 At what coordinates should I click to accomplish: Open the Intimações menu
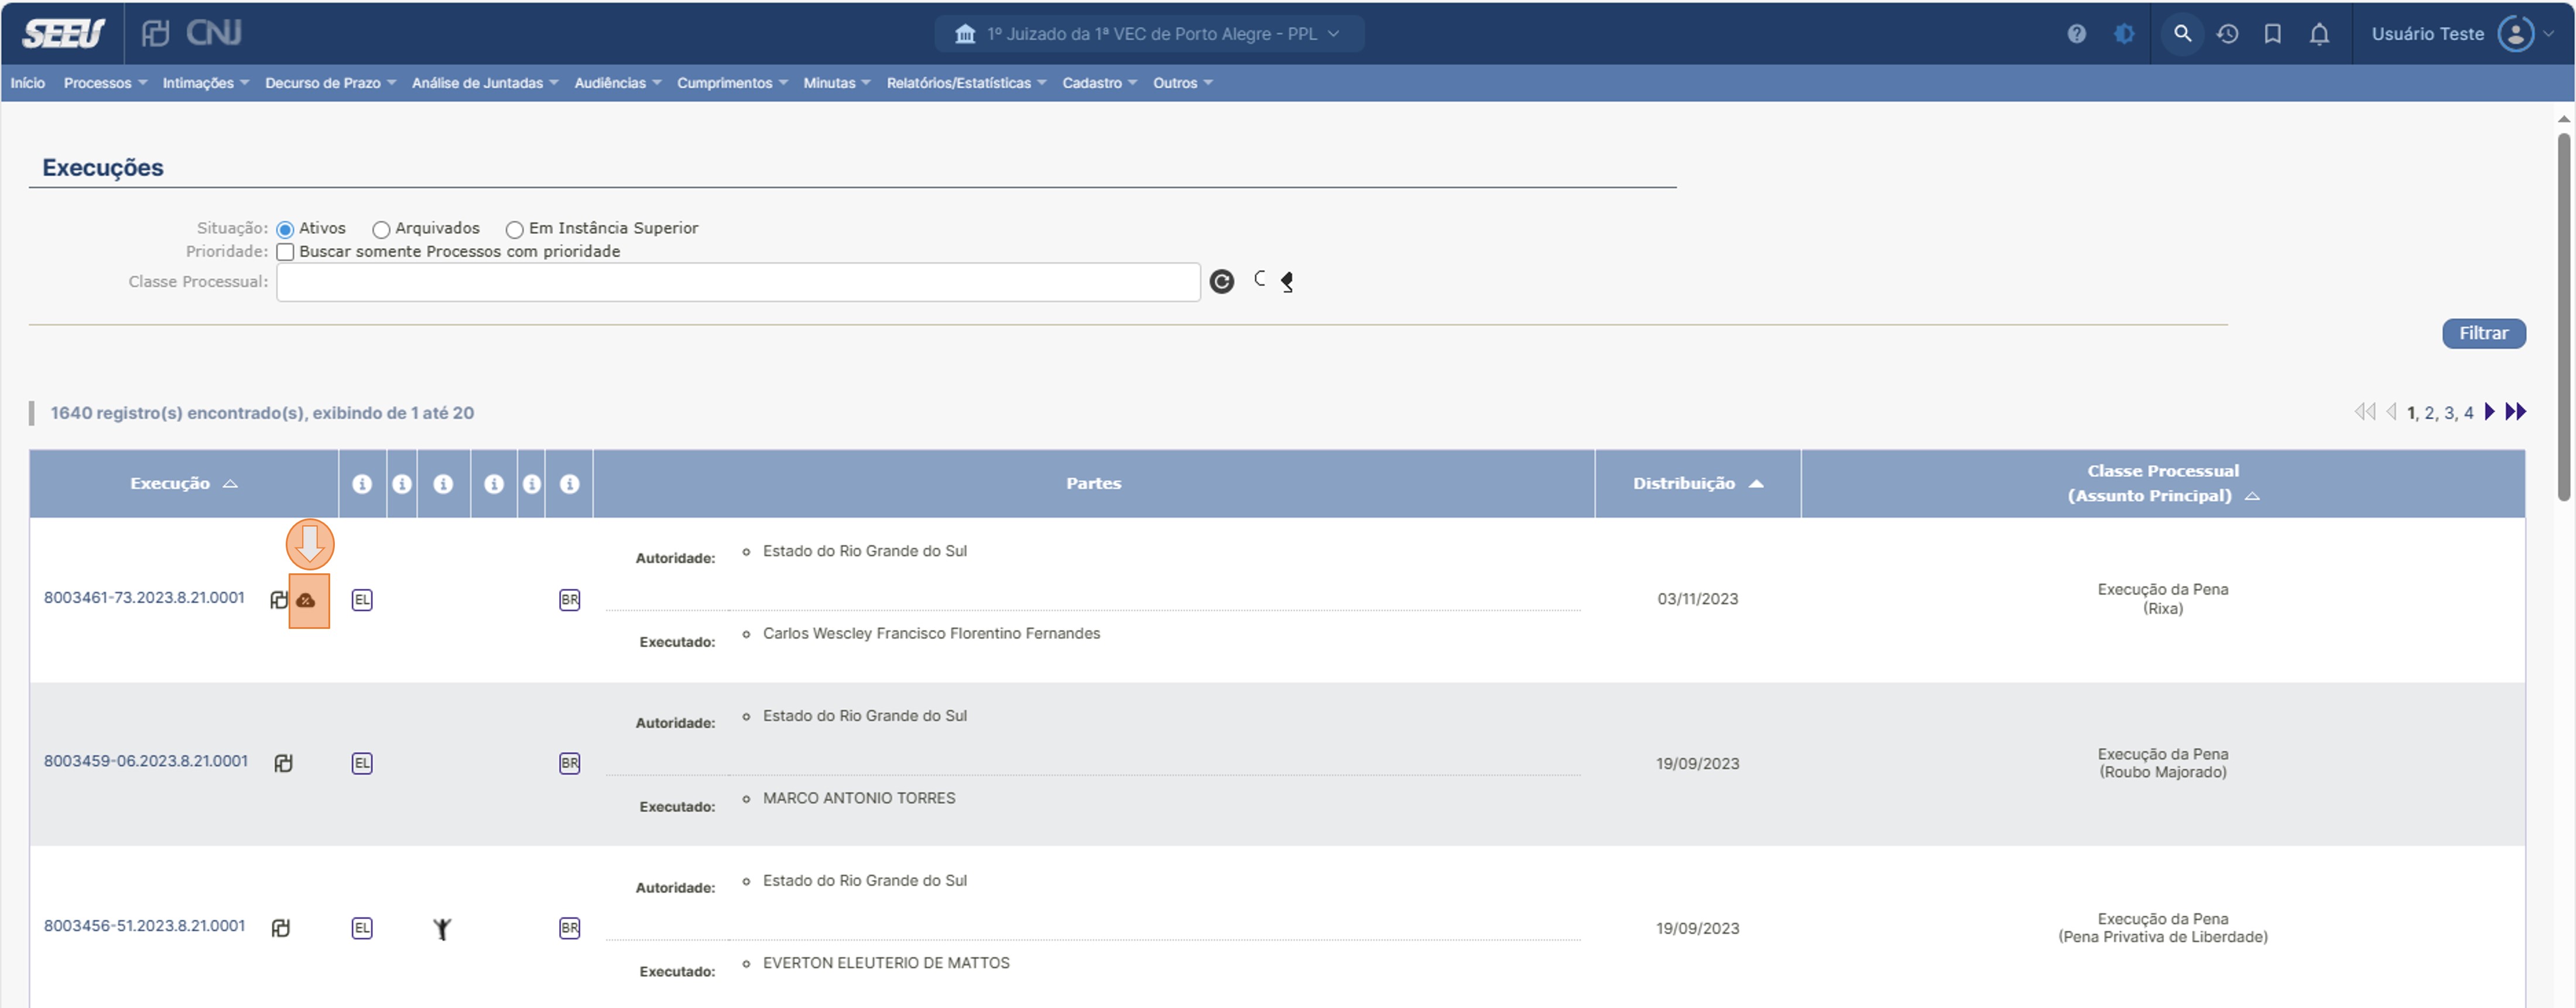tap(205, 83)
